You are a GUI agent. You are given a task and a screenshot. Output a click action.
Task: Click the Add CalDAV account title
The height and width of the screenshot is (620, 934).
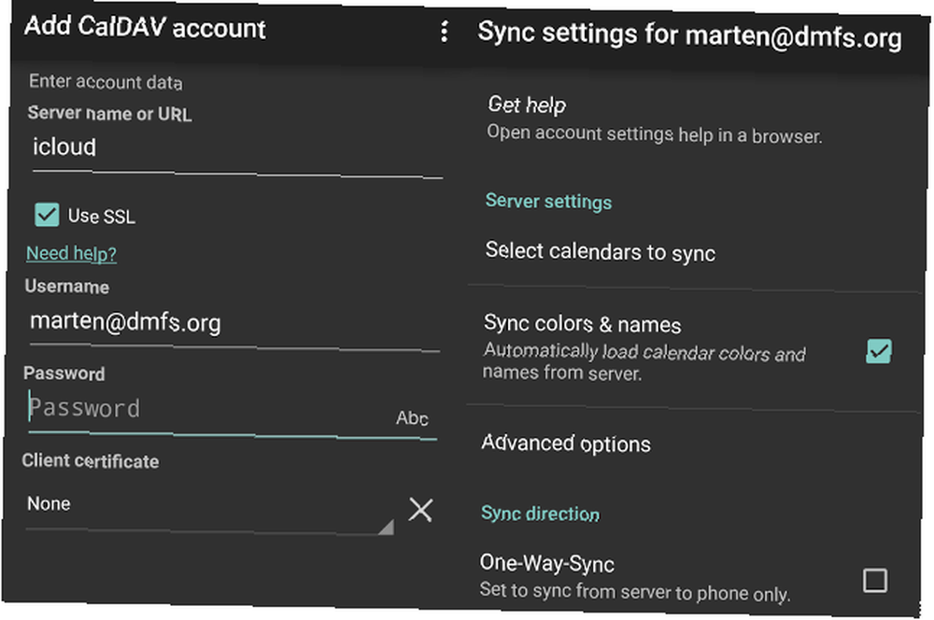(145, 27)
